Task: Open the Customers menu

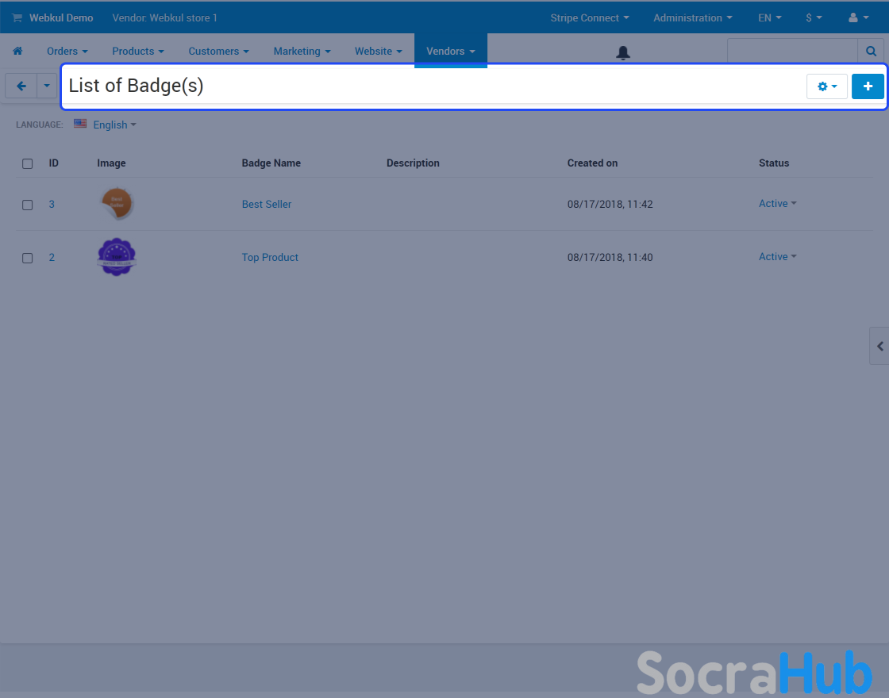Action: (218, 51)
